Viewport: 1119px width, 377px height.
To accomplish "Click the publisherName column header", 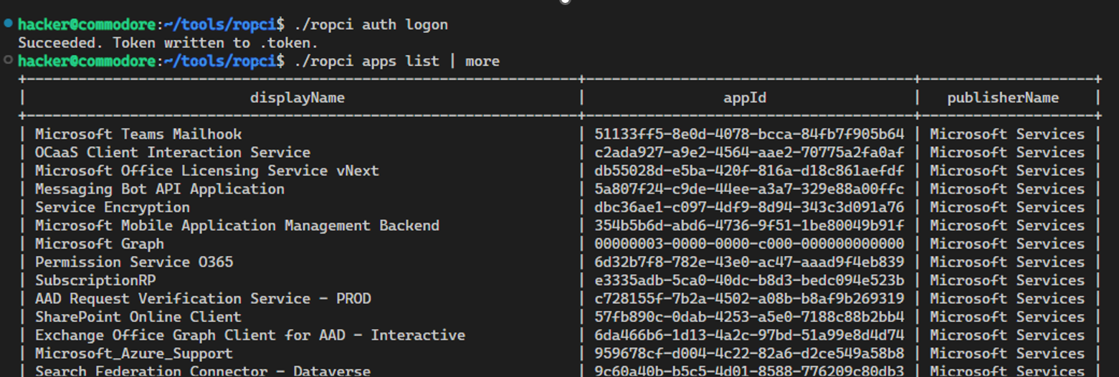I will [1003, 97].
